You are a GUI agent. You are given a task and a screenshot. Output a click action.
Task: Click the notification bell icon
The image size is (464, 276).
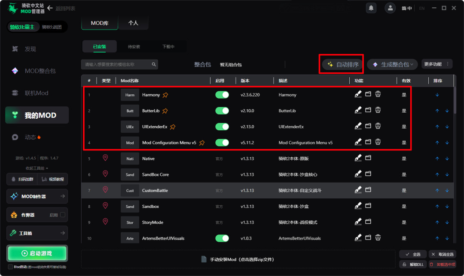point(371,8)
